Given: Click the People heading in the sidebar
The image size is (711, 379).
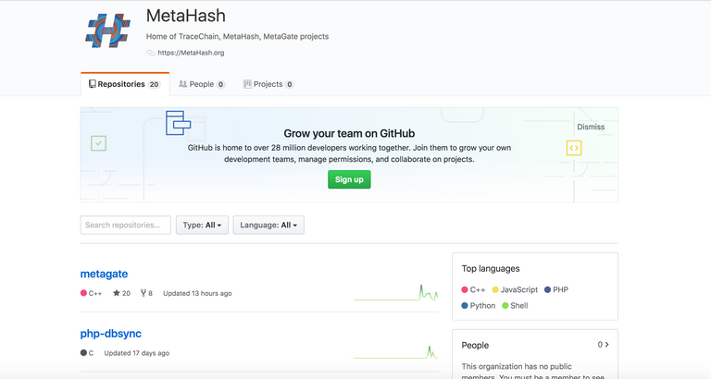Looking at the screenshot, I should [x=475, y=345].
